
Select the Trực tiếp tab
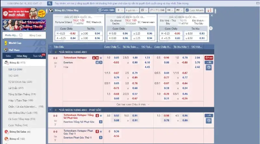pos(38,56)
